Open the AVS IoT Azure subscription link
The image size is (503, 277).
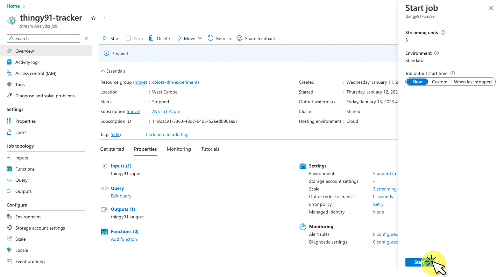(166, 112)
